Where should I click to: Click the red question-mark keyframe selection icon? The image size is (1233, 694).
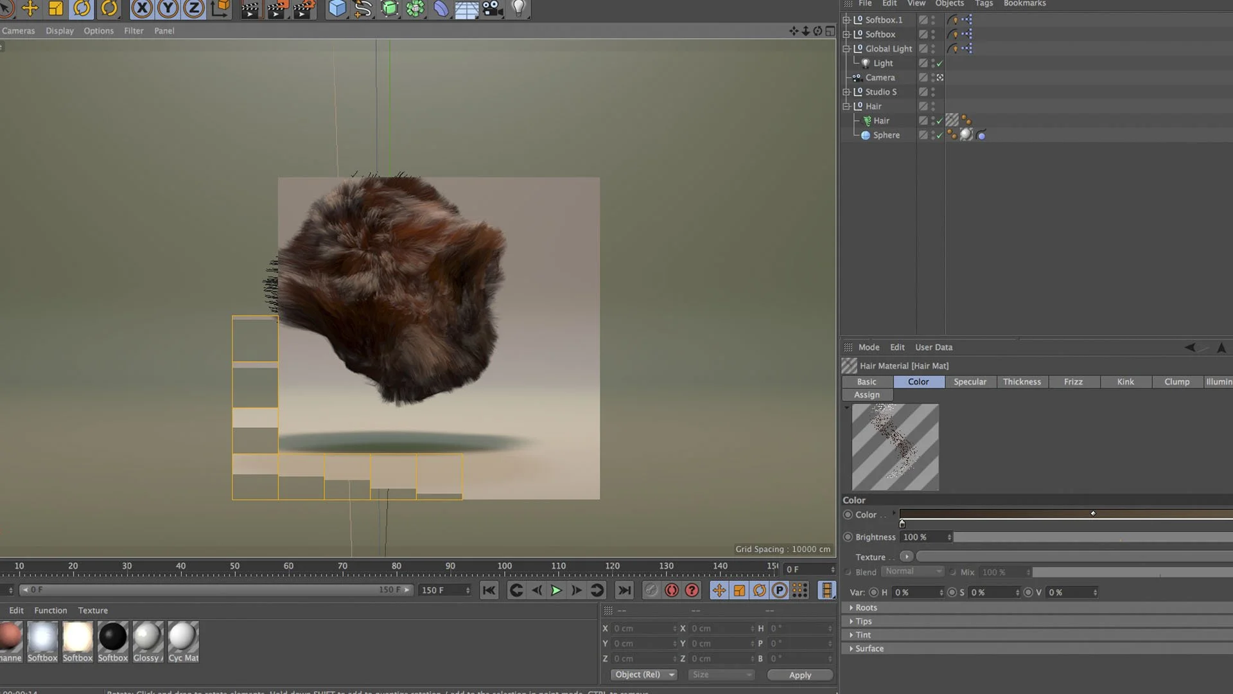692,590
